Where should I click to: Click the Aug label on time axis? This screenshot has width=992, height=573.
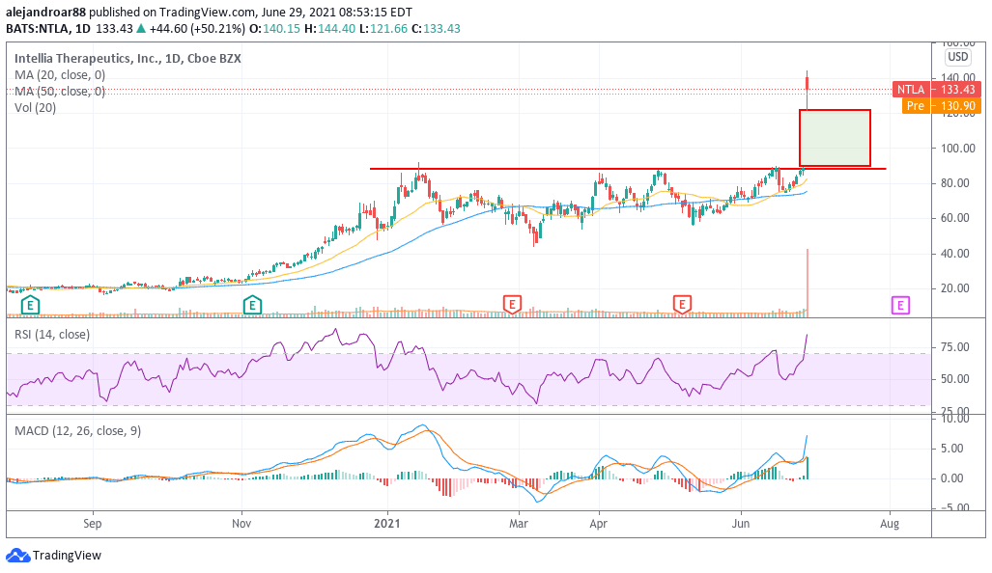[x=890, y=524]
